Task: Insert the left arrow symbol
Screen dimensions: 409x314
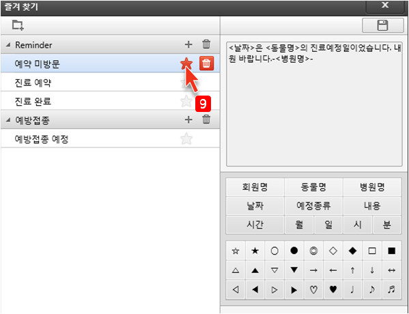Action: click(333, 270)
